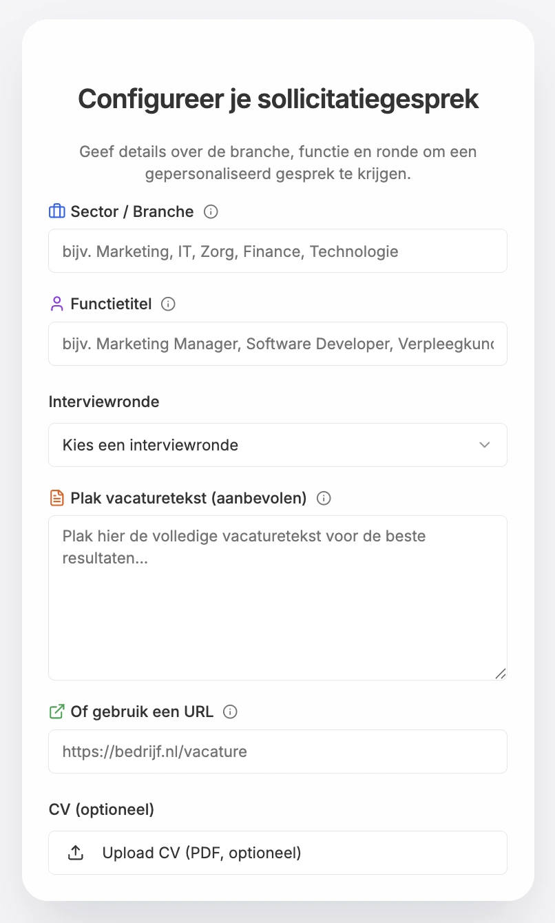Click the green external-link icon before Of gebruik een URL
This screenshot has height=923, width=555.
pos(56,712)
